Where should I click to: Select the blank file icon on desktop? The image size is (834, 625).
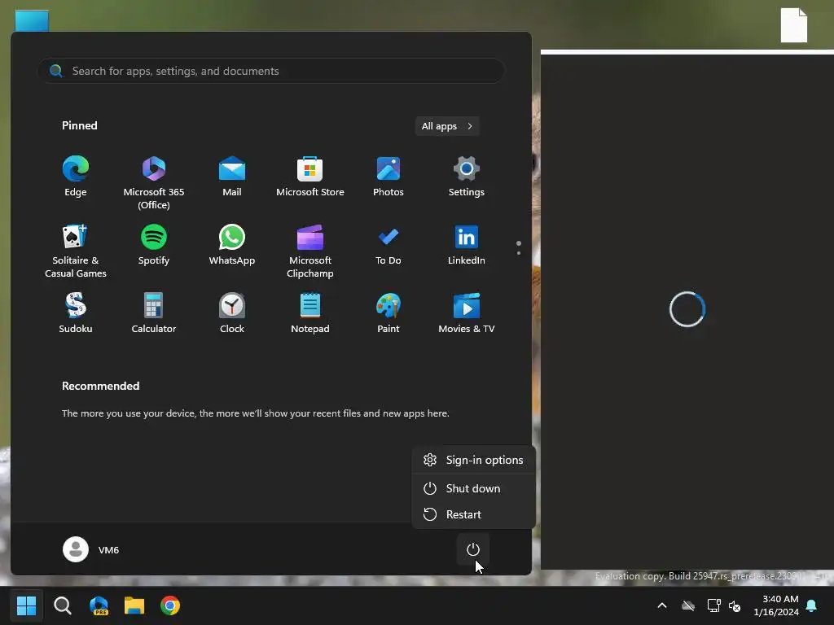pos(794,25)
